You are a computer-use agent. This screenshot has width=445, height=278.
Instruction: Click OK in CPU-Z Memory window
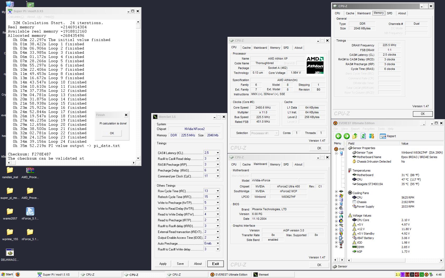click(423, 114)
